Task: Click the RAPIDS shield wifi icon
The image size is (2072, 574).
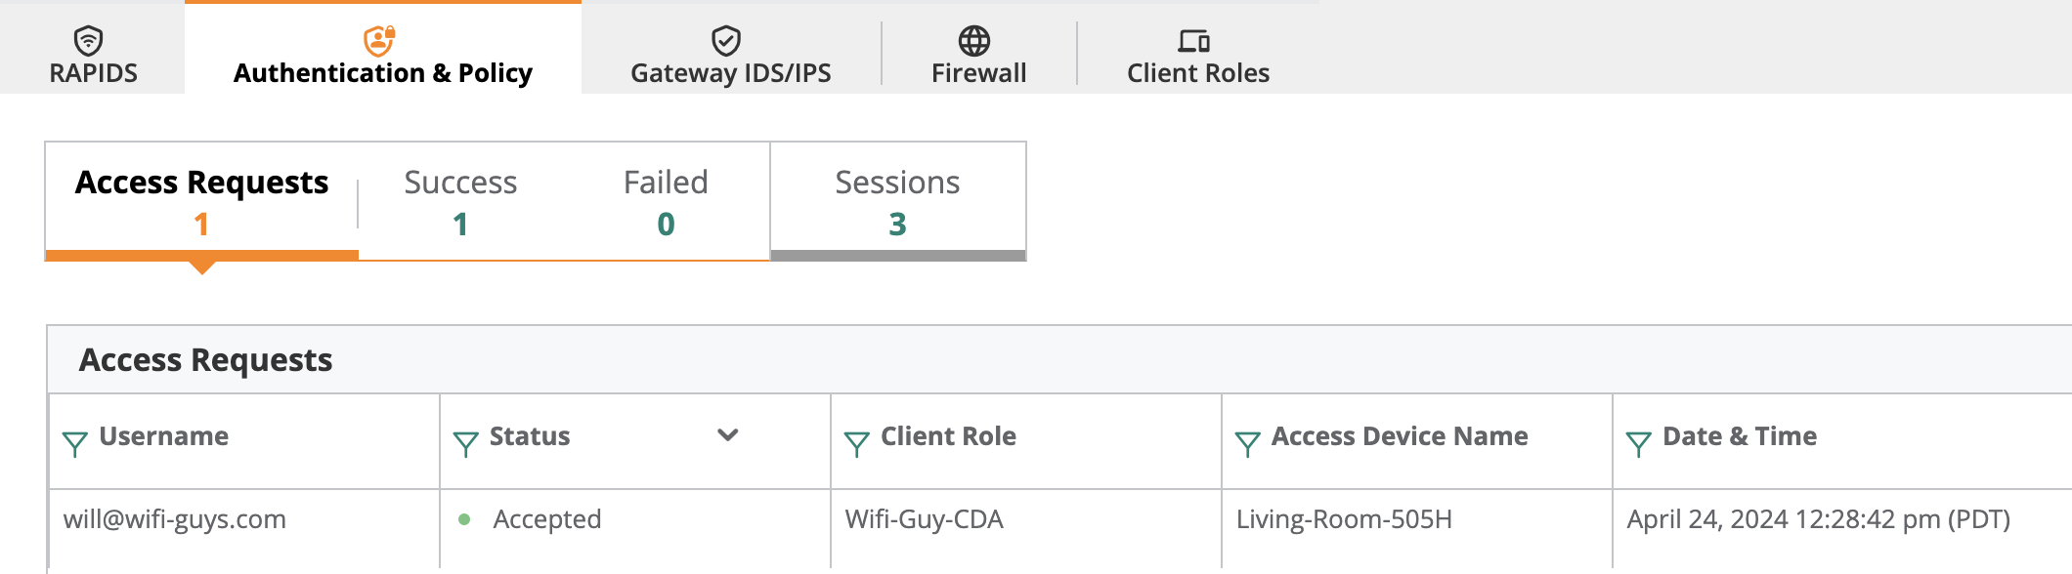Action: 89,40
